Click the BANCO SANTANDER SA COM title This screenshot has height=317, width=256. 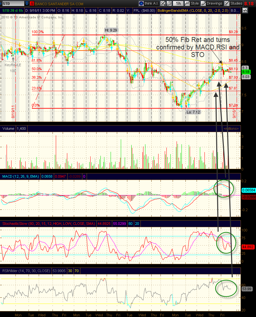pyautogui.click(x=59, y=4)
